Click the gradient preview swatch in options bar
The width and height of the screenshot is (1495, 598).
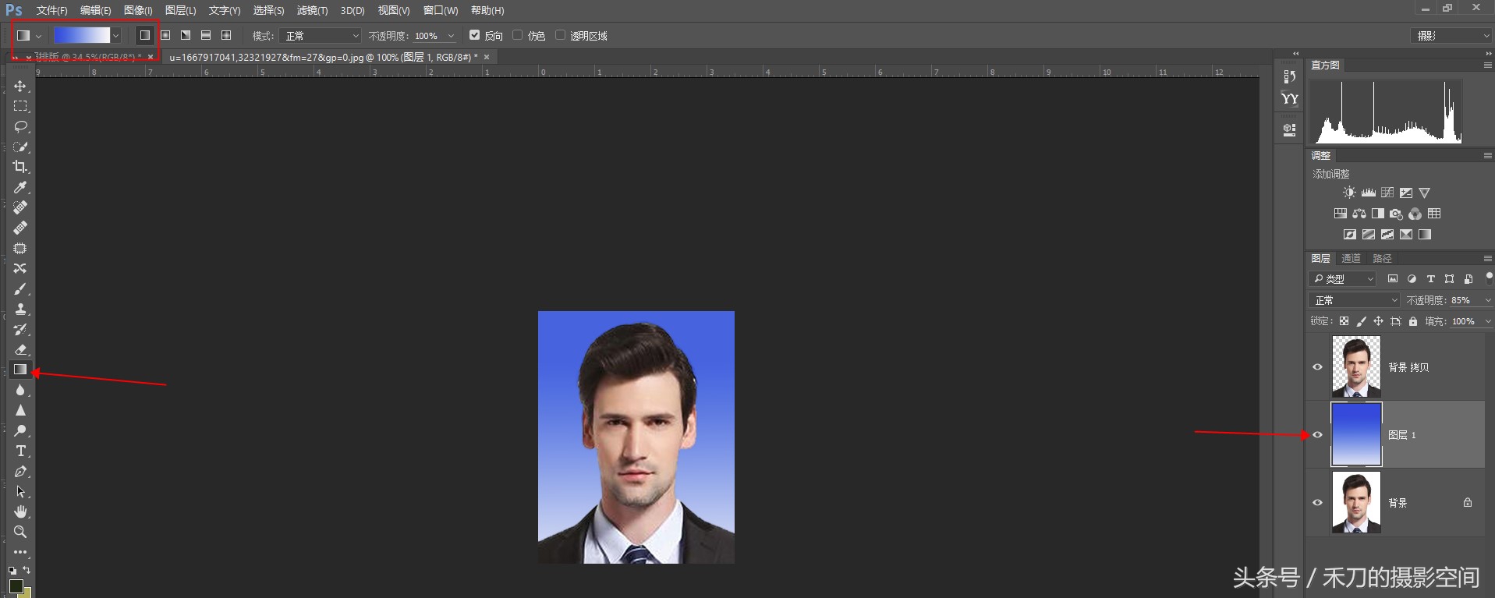click(82, 35)
